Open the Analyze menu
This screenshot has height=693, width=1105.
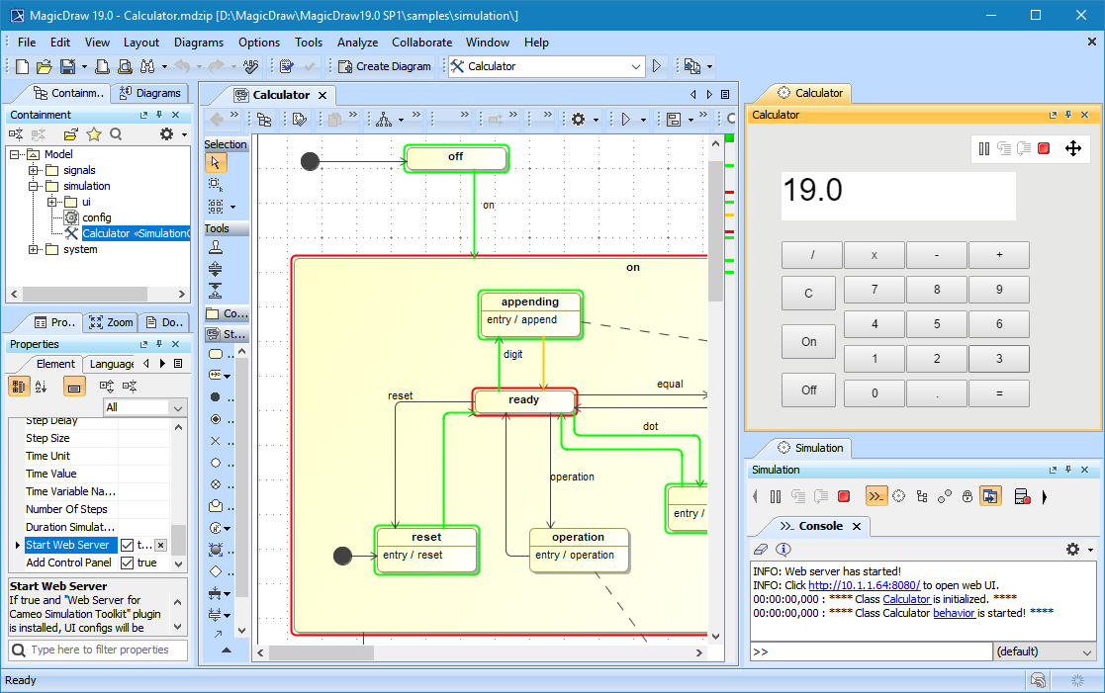pos(357,43)
